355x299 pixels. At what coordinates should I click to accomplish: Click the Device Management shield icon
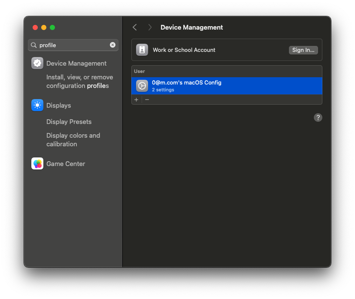[37, 63]
